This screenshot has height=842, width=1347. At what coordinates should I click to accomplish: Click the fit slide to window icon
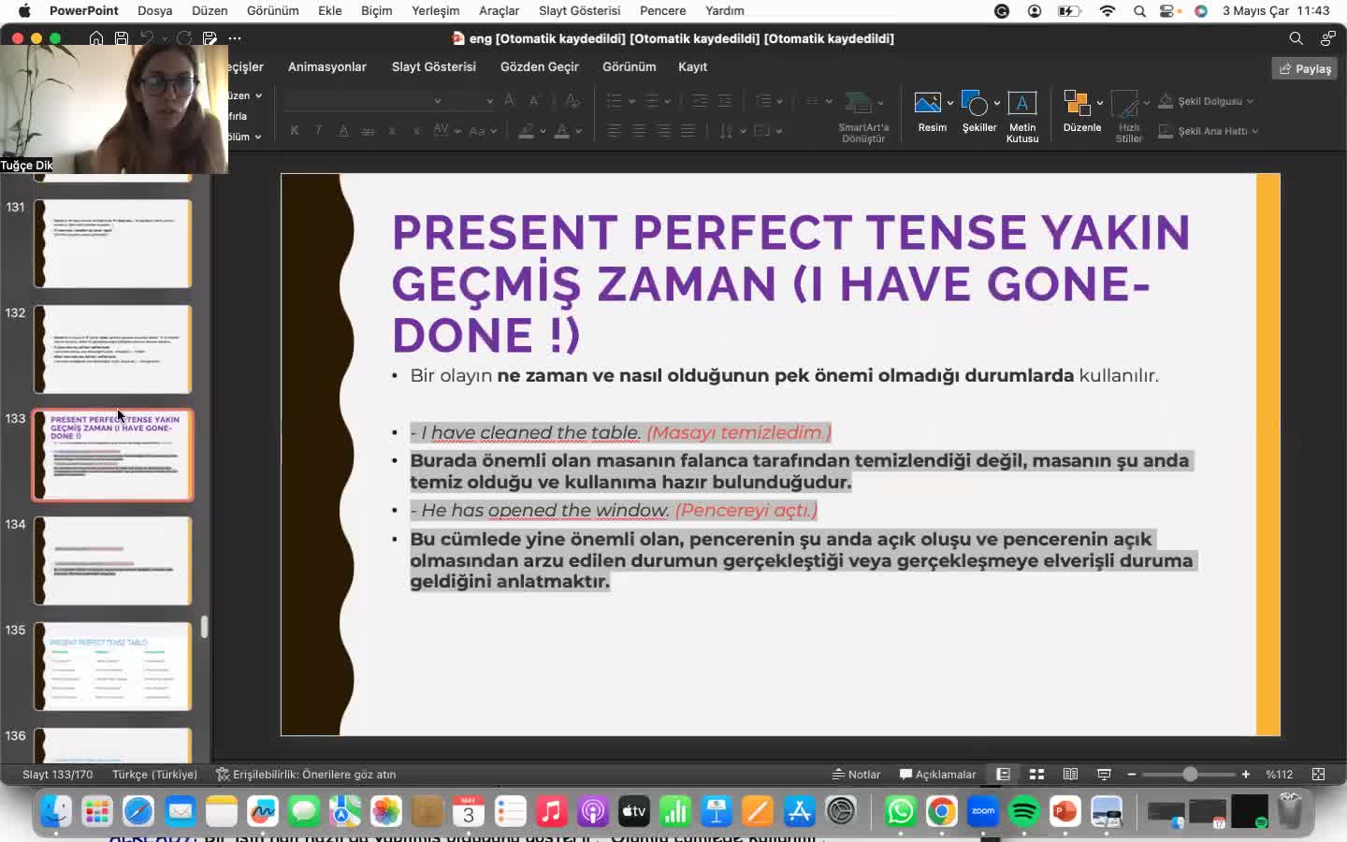tap(1318, 774)
